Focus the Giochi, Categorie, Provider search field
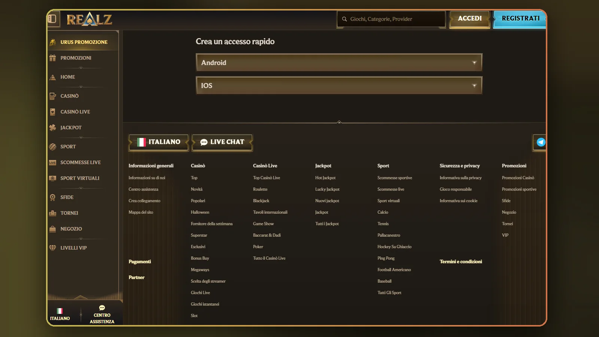599x337 pixels. coord(391,19)
